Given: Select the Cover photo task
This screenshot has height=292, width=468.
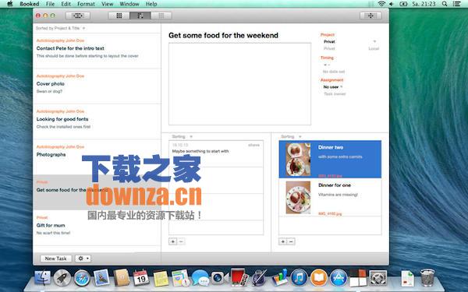Looking at the screenshot, I should pos(97,86).
